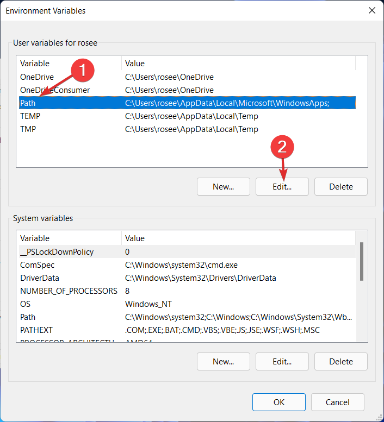The height and width of the screenshot is (422, 384).
Task: Delete the selected system variable
Action: click(340, 361)
